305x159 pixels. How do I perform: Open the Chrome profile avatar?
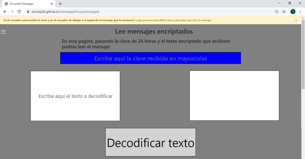coord(293,12)
